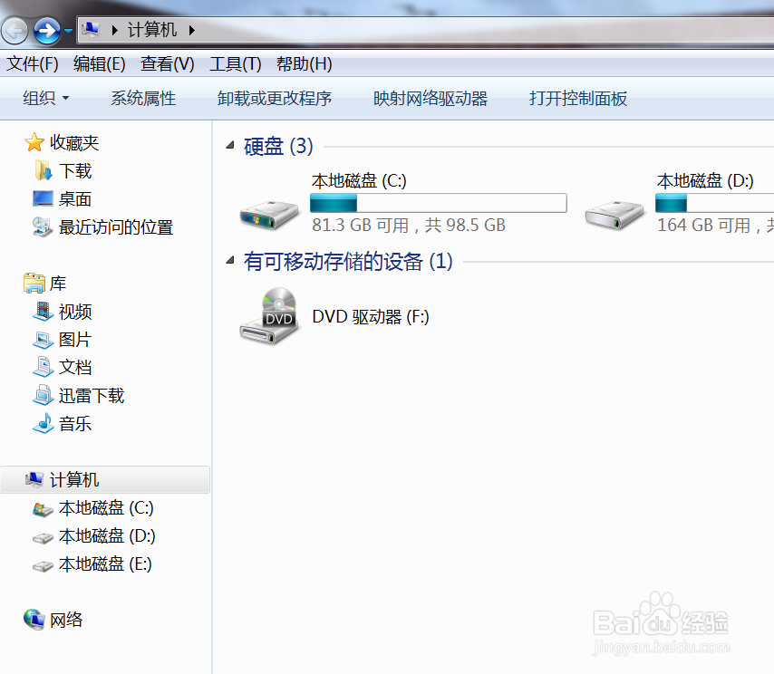The width and height of the screenshot is (774, 674).
Task: Click the 硬盘 (3) group header
Action: pos(278,146)
